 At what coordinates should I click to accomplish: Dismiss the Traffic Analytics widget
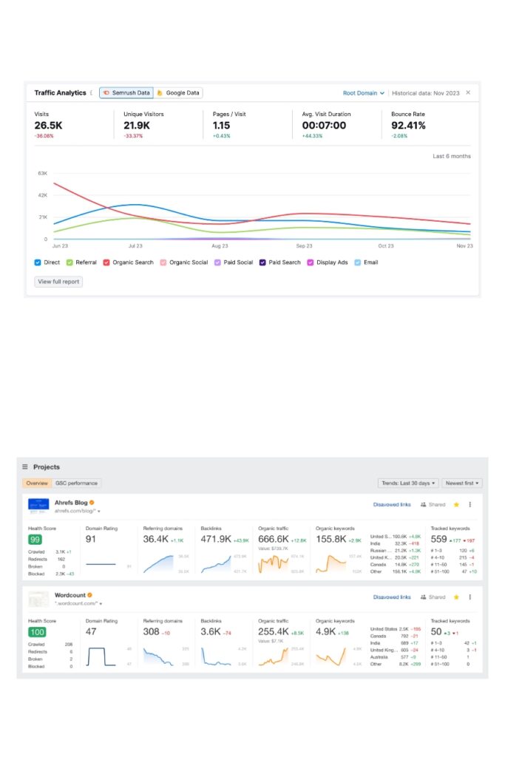point(467,93)
